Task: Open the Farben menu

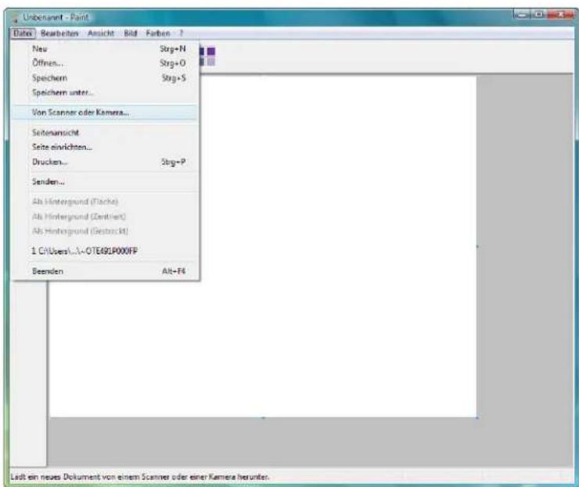Action: (x=158, y=33)
